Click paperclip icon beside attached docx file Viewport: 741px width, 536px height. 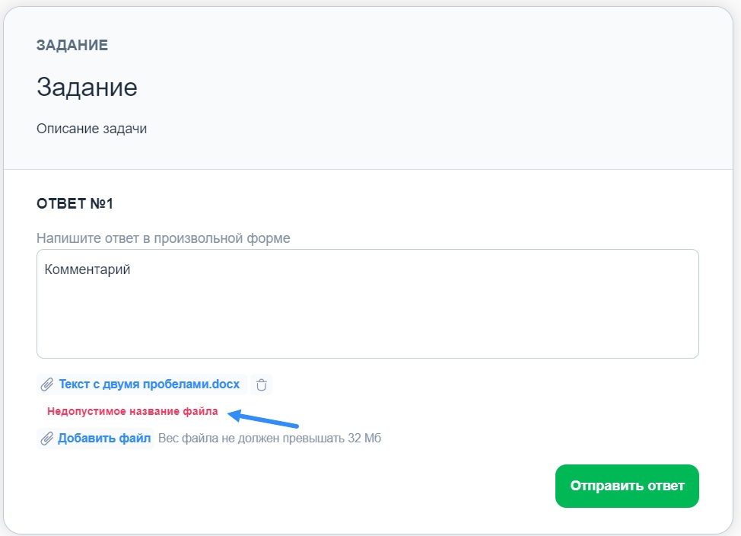46,384
